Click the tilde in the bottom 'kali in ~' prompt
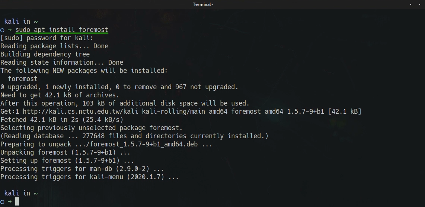 pos(36,193)
